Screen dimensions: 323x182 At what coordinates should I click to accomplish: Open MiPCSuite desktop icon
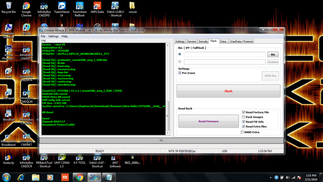97,8
